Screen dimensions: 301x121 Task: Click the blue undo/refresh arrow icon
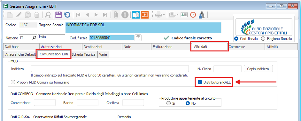pos(67,15)
